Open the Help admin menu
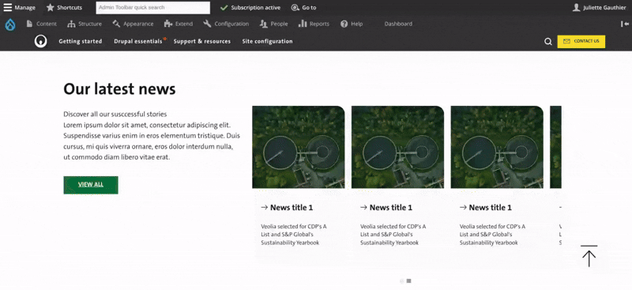This screenshot has height=290, width=632. click(352, 24)
